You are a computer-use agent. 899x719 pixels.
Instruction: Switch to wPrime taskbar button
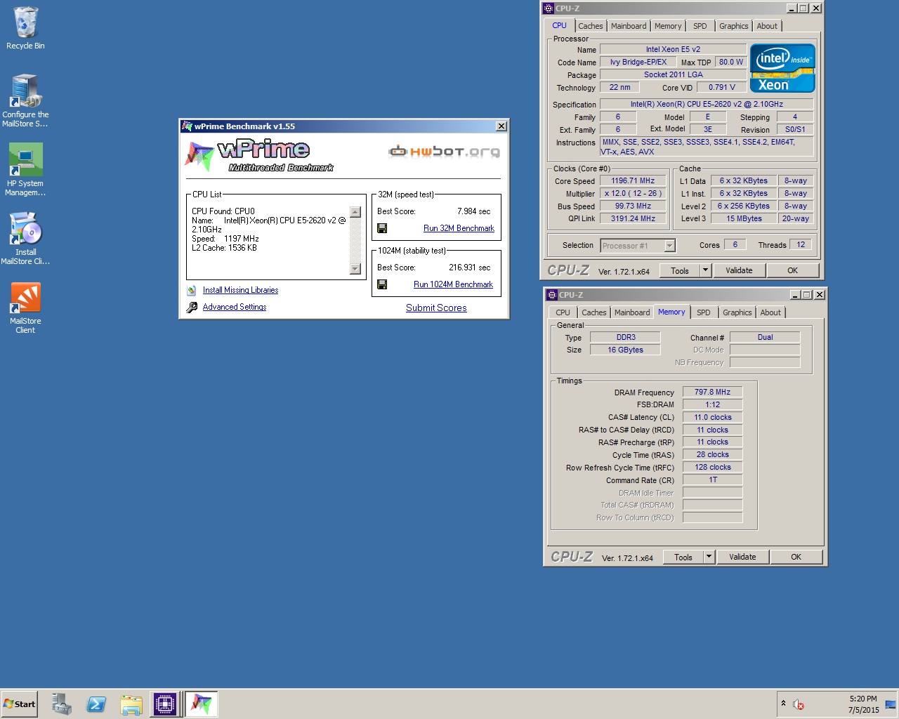tap(202, 704)
